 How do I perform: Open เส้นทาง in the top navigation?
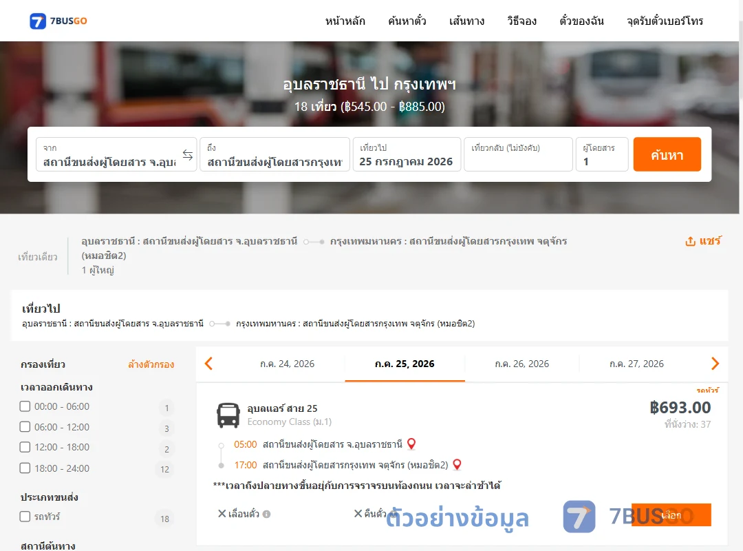coord(466,21)
